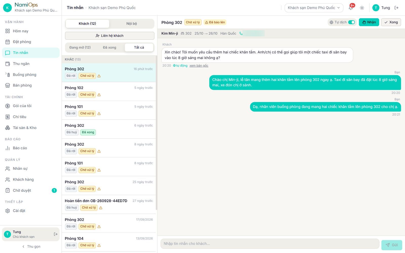The width and height of the screenshot is (405, 253).
Task: Open Cài đặt settings in the sidebar
Action: click(31, 211)
